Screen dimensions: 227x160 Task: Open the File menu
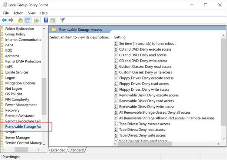[x=6, y=13]
